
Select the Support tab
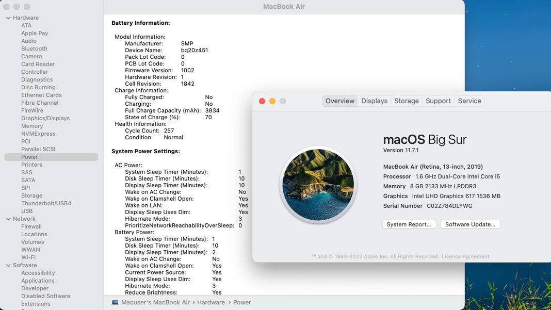pyautogui.click(x=438, y=101)
